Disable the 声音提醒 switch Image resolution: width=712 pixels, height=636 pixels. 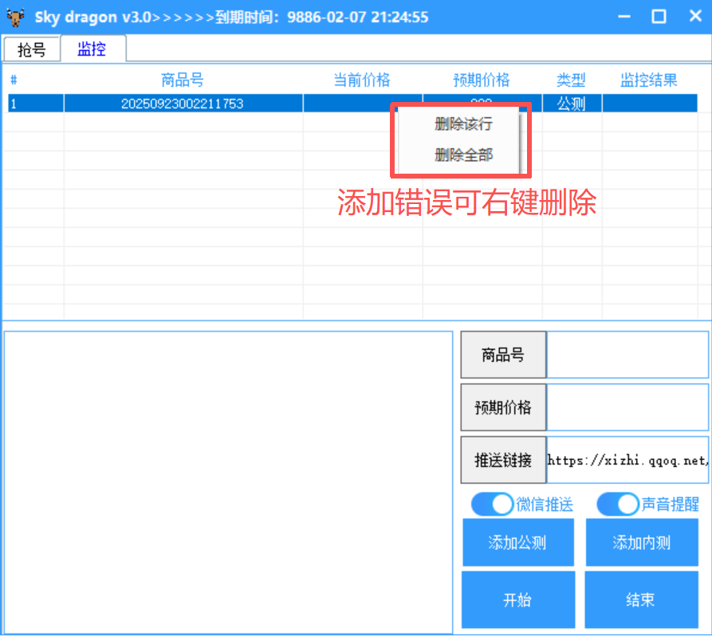pos(616,504)
